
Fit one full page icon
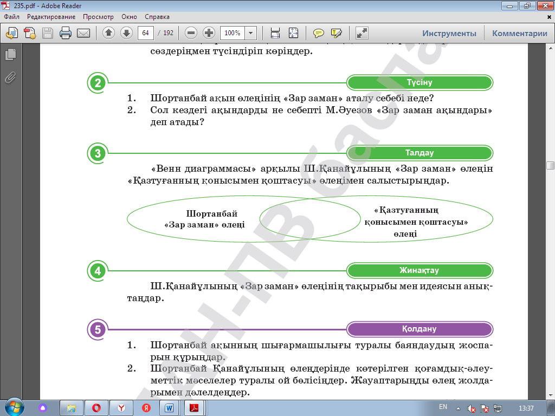coord(293,33)
